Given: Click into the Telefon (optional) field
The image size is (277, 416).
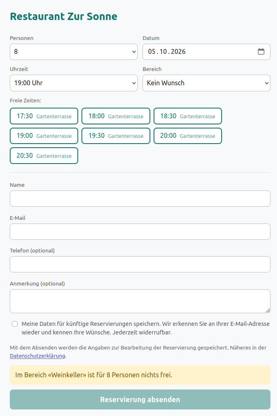Looking at the screenshot, I should [x=140, y=264].
